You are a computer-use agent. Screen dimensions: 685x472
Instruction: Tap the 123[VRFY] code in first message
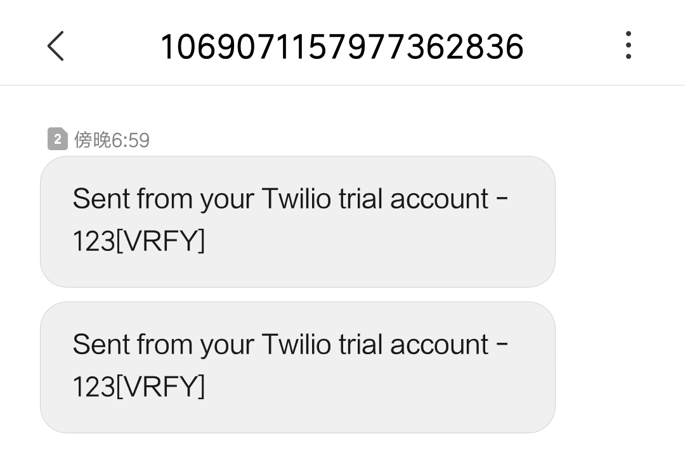138,241
